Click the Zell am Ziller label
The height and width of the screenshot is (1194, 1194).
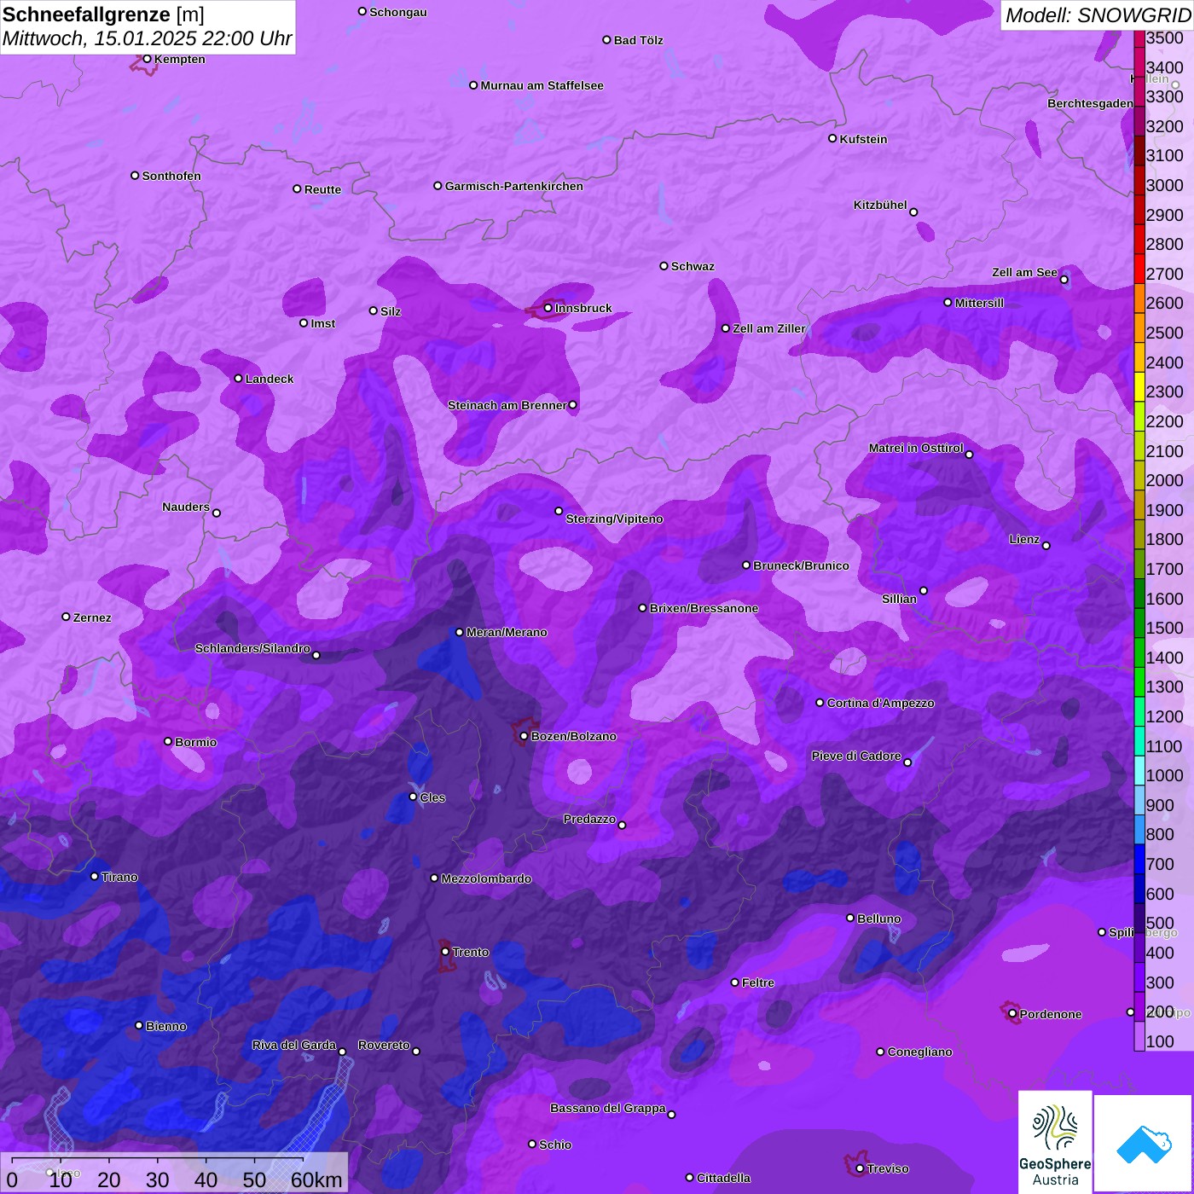(x=769, y=328)
